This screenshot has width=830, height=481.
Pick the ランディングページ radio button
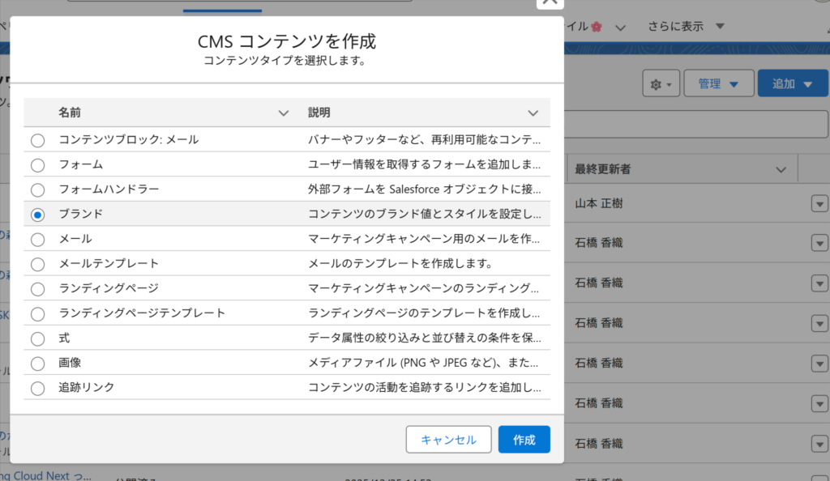click(x=37, y=289)
